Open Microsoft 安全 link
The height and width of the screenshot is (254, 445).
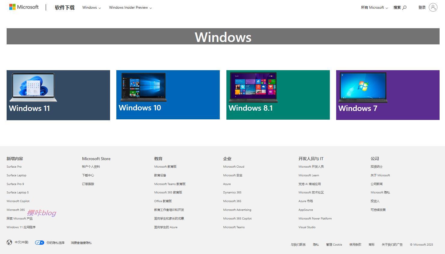pyautogui.click(x=233, y=175)
